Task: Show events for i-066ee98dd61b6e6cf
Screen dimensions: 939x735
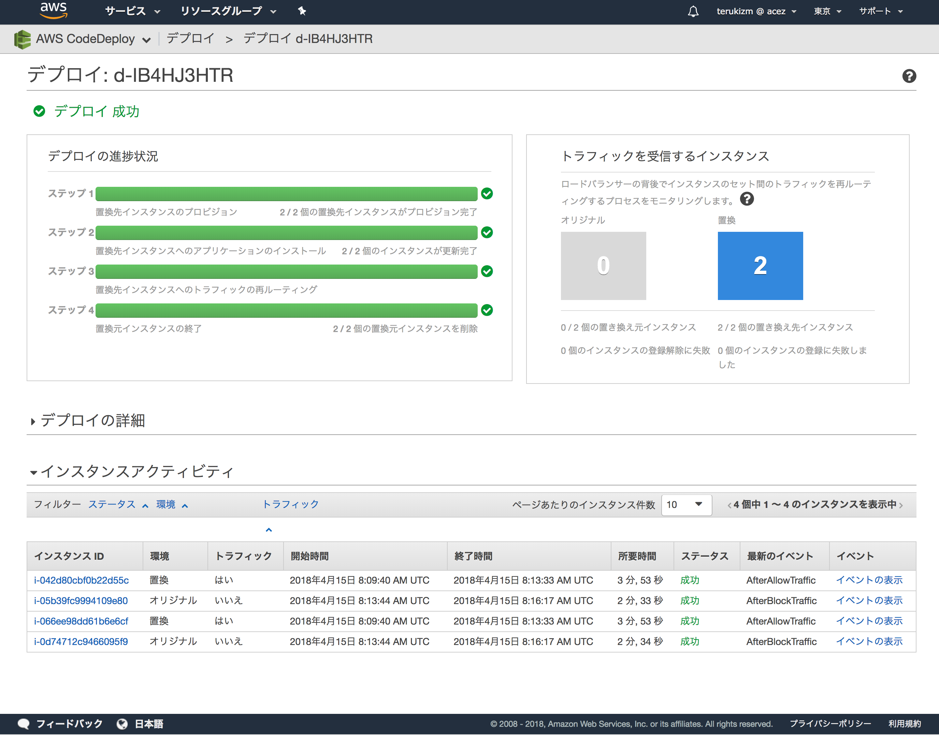Action: click(x=869, y=621)
